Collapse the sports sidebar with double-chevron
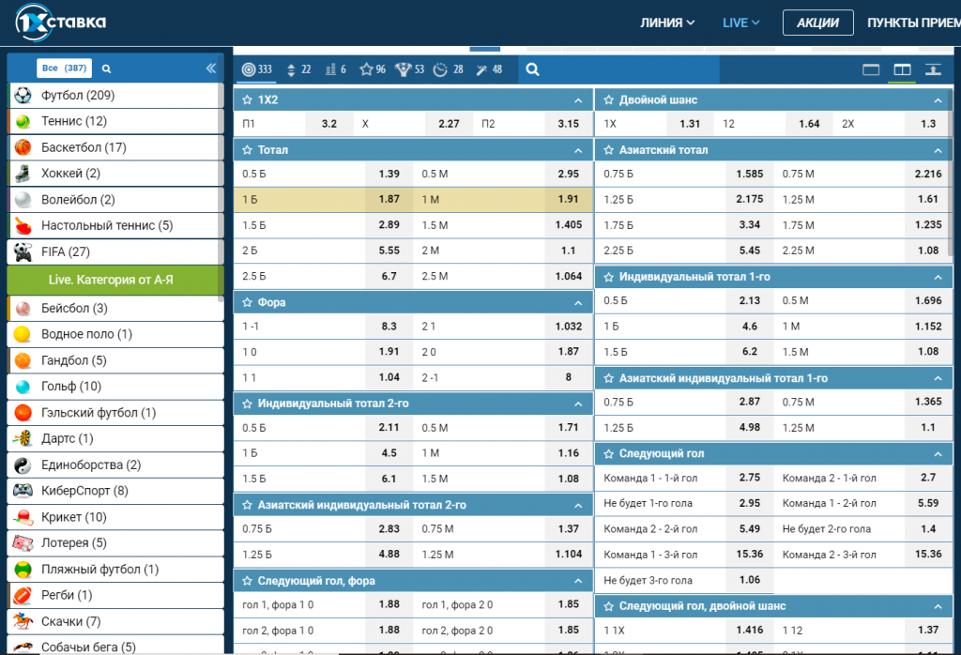The width and height of the screenshot is (961, 655). [211, 69]
